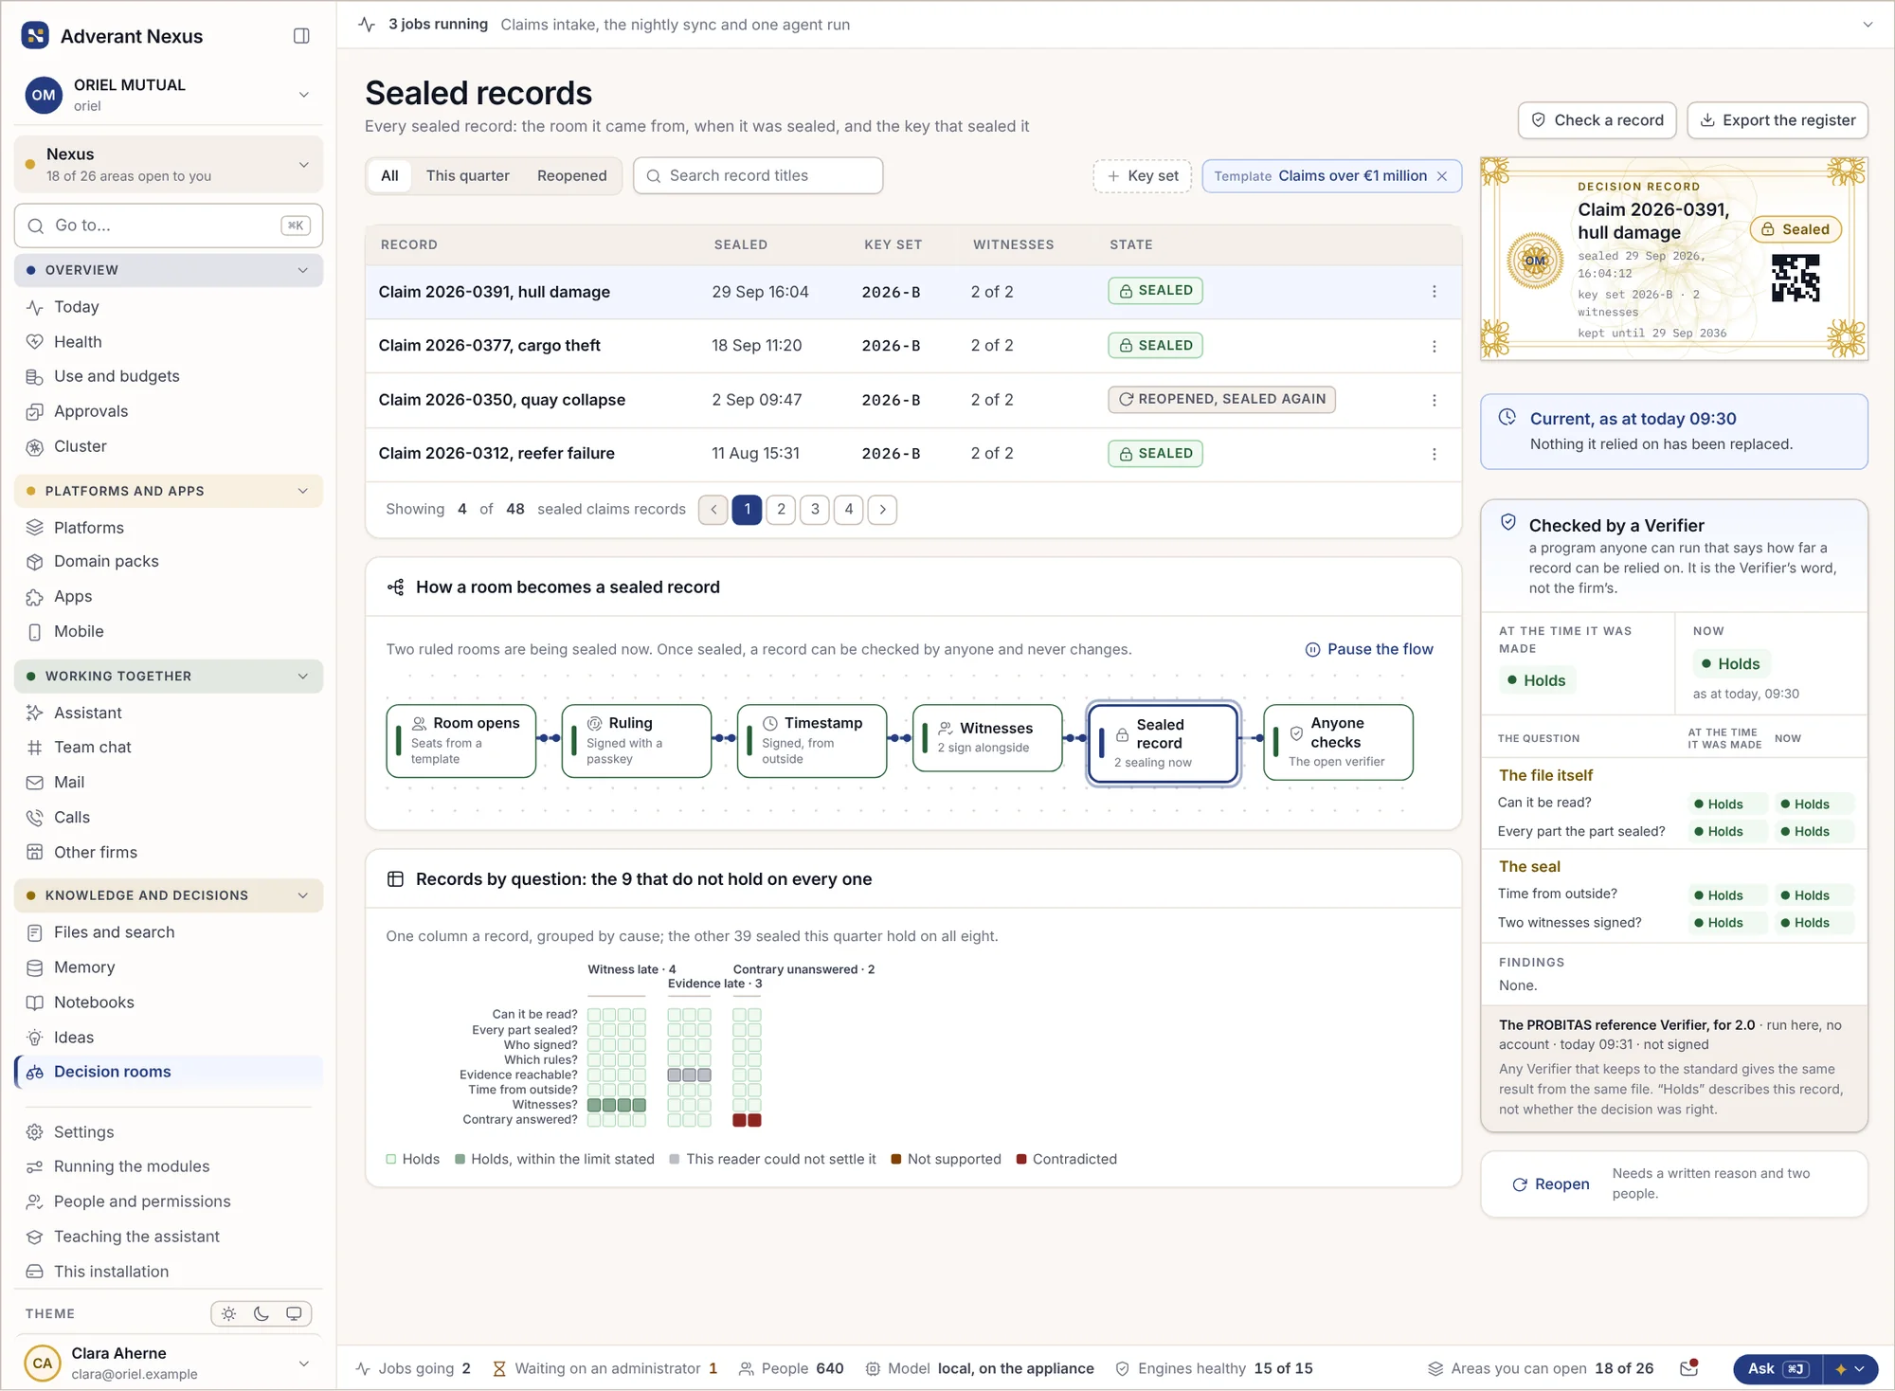This screenshot has width=1895, height=1391.
Task: Open Notebooks in the sidebar
Action: click(169, 1003)
